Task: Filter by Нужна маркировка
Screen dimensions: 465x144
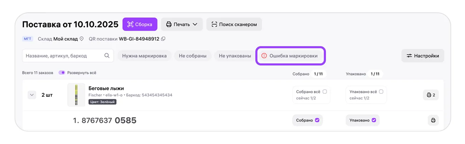Action: tap(145, 56)
